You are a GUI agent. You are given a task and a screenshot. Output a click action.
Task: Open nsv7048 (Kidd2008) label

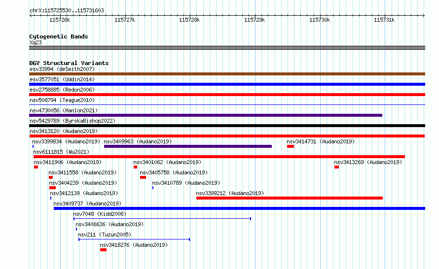100,214
